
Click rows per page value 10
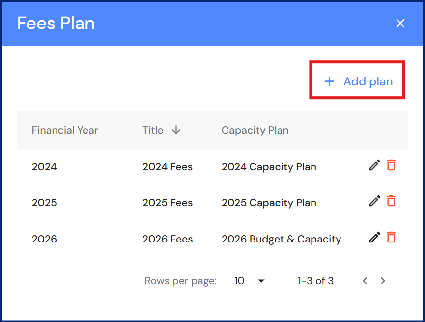240,281
